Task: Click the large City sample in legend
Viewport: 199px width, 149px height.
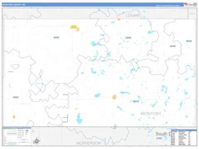Action: coord(27,130)
